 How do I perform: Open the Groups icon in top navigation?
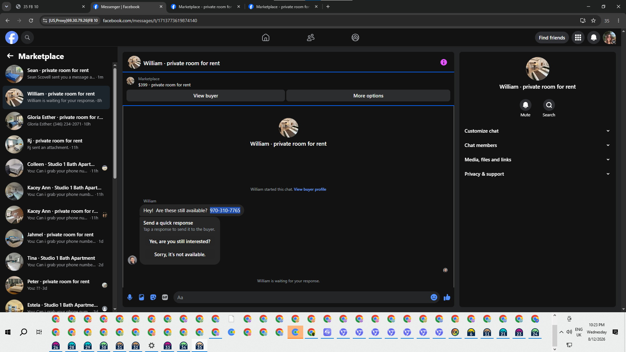tap(355, 37)
